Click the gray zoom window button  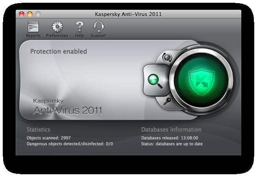[38, 14]
